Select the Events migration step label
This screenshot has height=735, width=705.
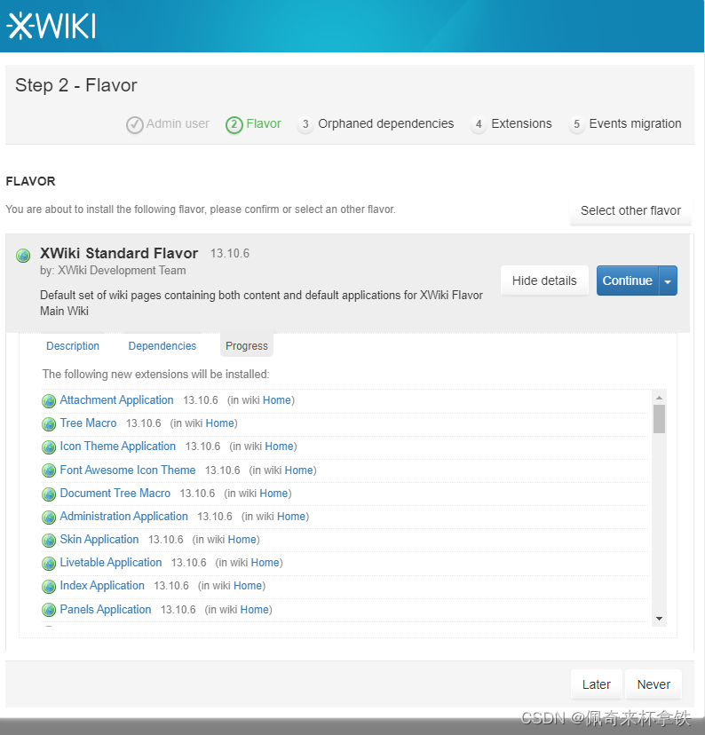pos(635,123)
